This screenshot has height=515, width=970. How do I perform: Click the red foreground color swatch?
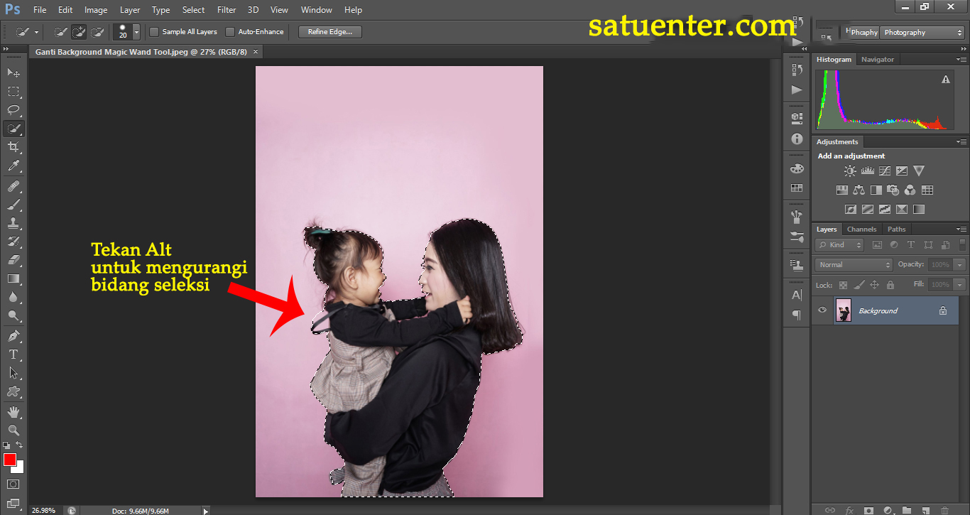(x=10, y=460)
